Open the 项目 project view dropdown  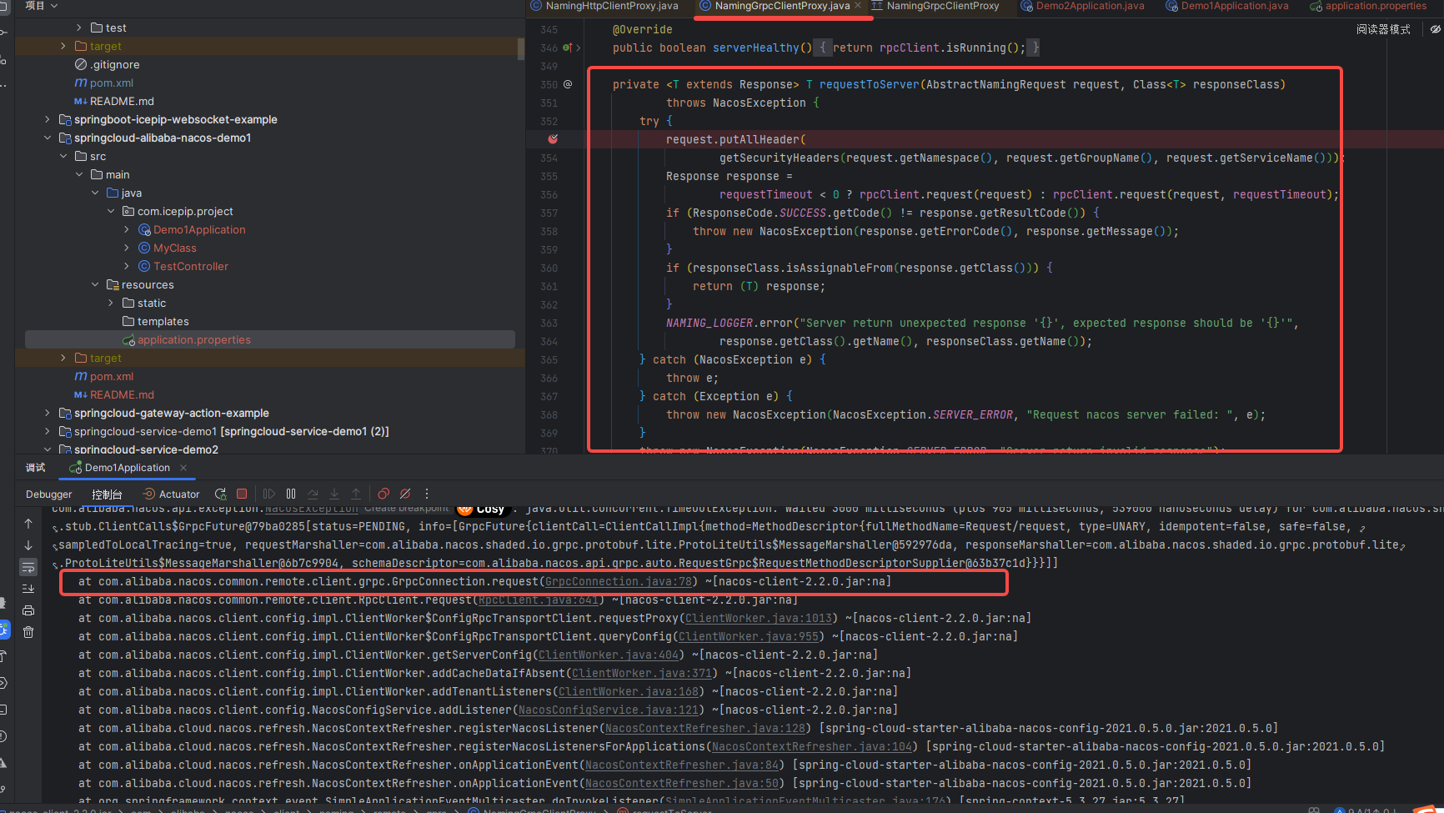click(x=42, y=6)
